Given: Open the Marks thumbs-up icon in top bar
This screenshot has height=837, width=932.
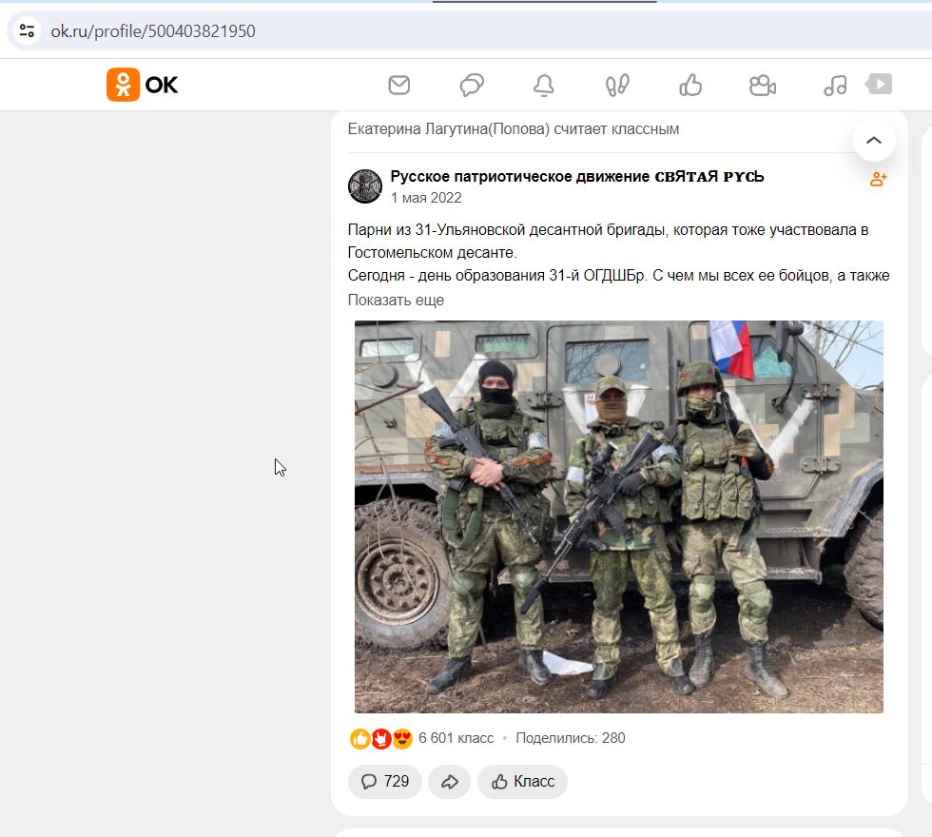Looking at the screenshot, I should (x=690, y=85).
